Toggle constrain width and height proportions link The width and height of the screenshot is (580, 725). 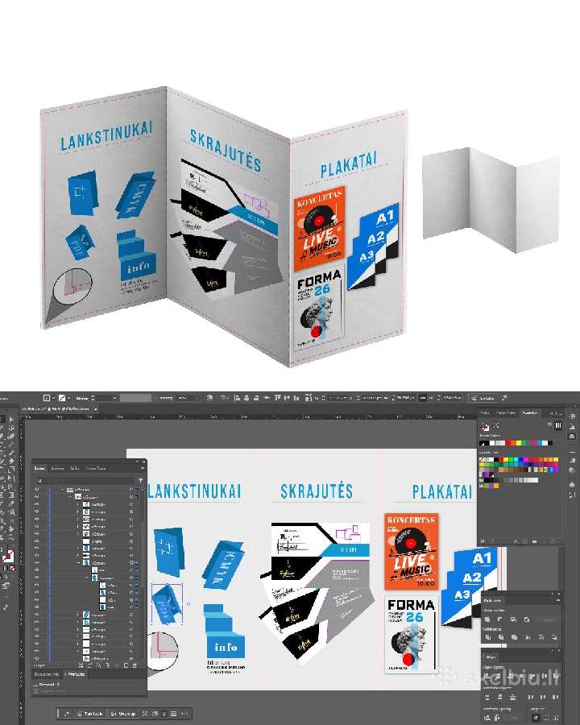422,398
